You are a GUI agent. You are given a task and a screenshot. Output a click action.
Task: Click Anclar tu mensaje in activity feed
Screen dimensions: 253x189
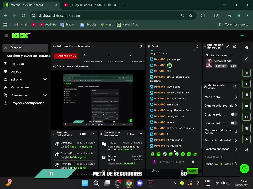click(x=81, y=146)
